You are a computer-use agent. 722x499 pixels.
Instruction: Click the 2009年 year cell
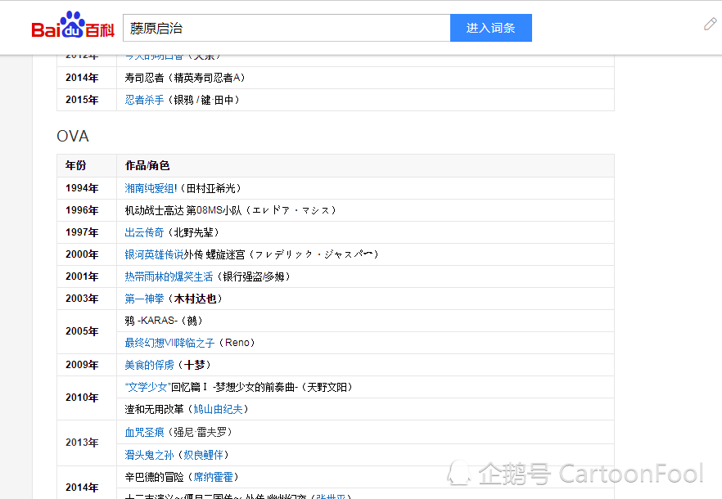87,365
